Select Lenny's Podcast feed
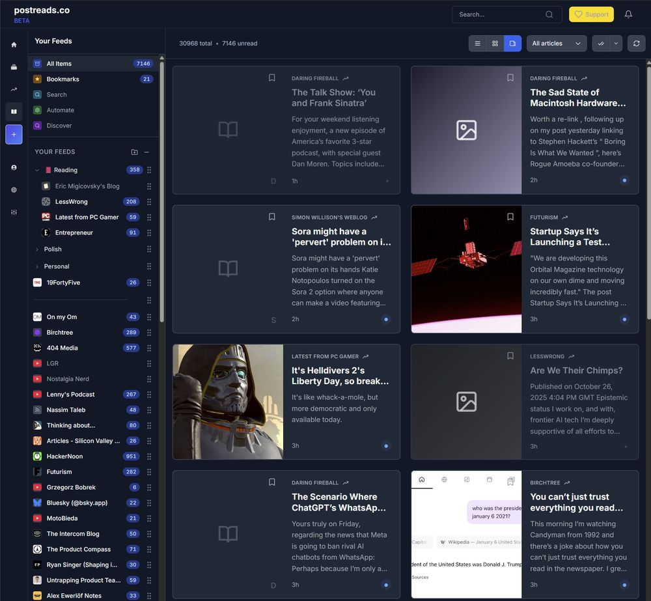Viewport: 651px width, 601px height. (x=87, y=394)
